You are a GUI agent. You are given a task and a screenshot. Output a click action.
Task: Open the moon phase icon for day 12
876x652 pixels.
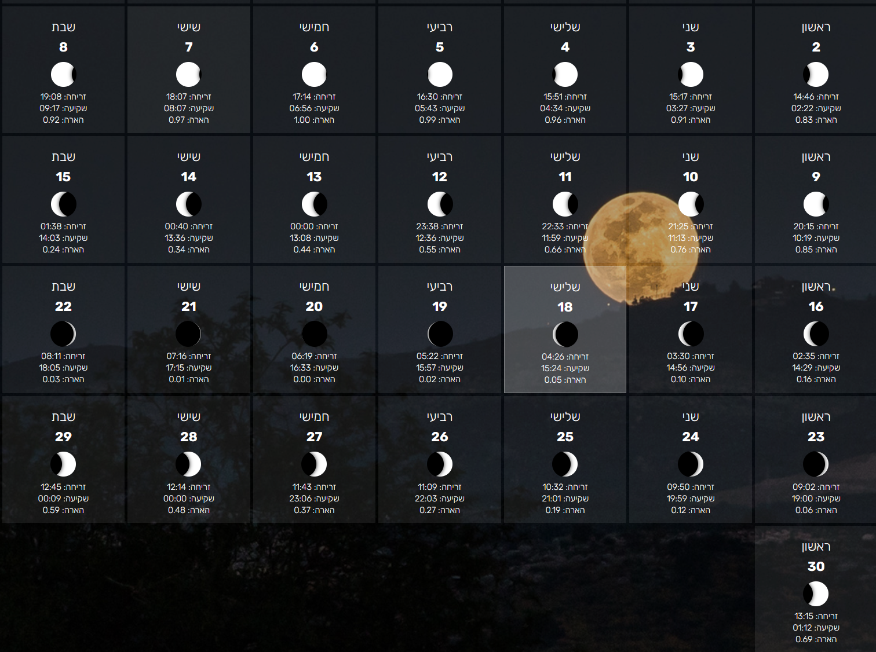pos(440,204)
